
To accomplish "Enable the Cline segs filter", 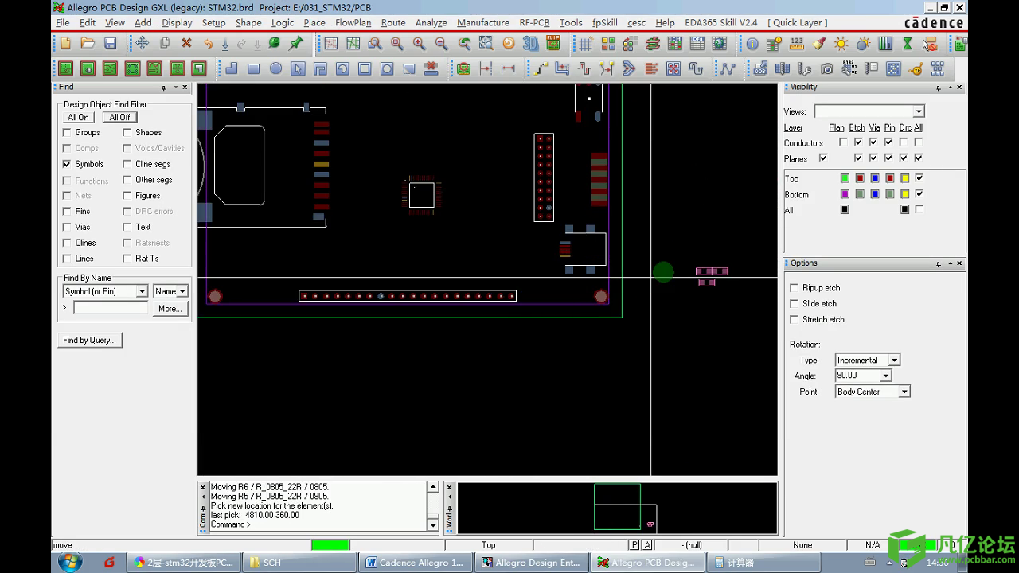I will click(x=127, y=164).
